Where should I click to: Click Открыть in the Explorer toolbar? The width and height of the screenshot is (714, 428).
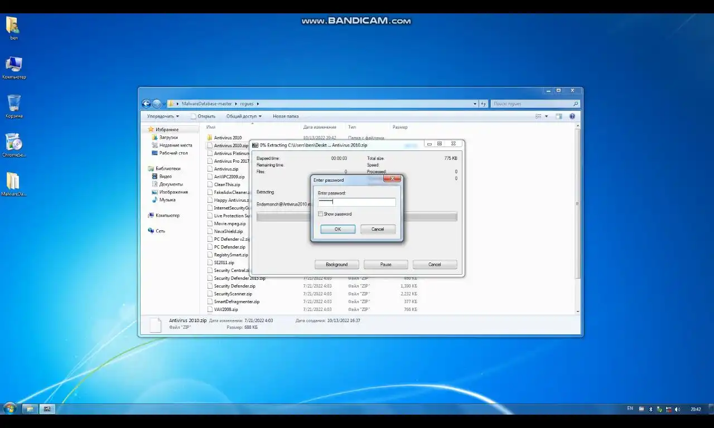click(203, 116)
